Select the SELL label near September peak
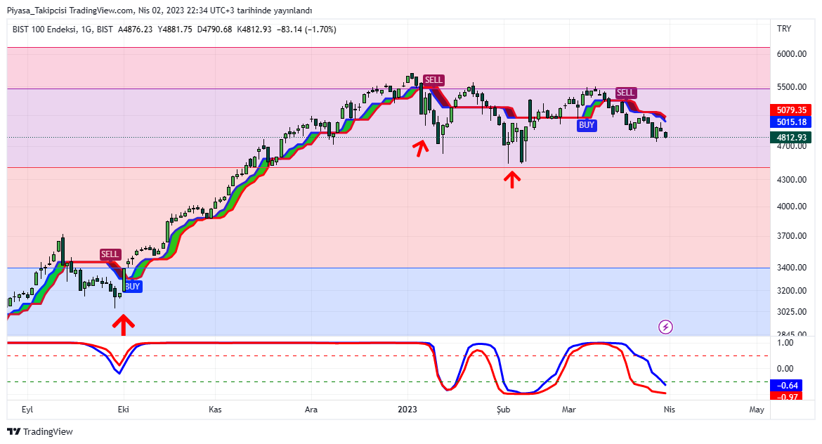 [110, 254]
